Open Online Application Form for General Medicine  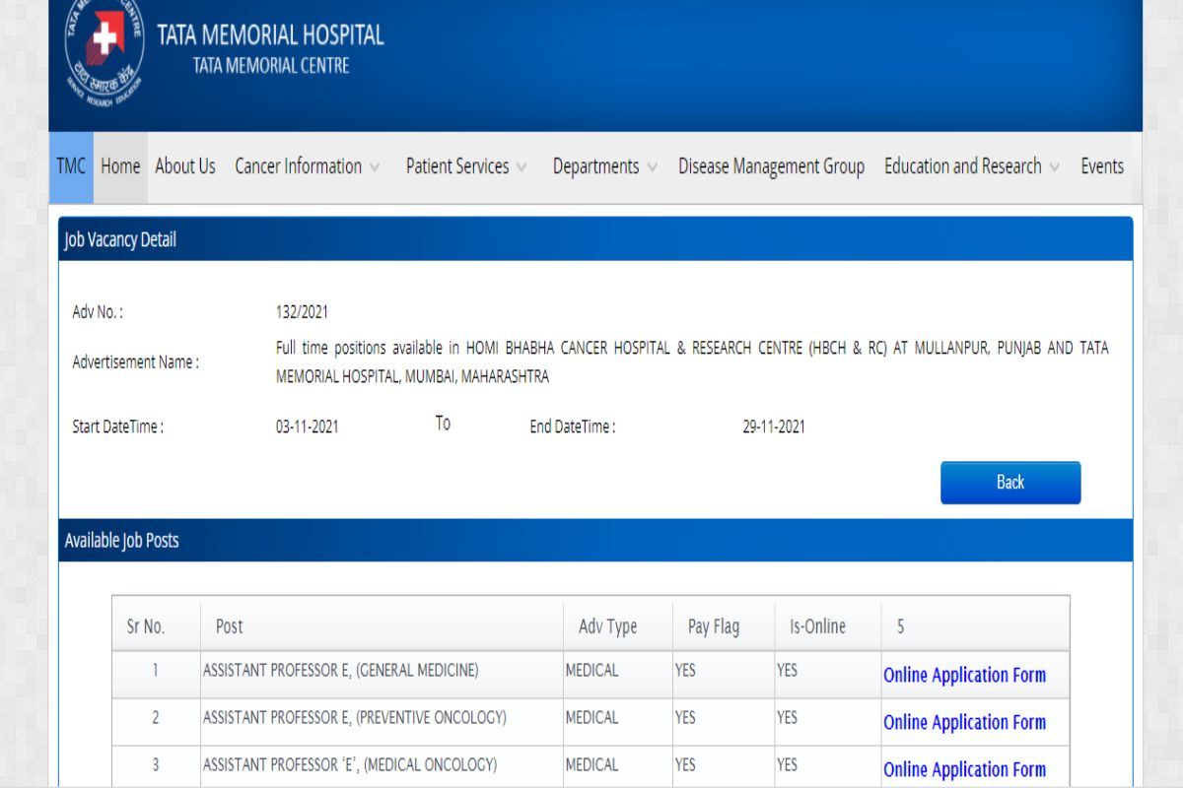[964, 675]
